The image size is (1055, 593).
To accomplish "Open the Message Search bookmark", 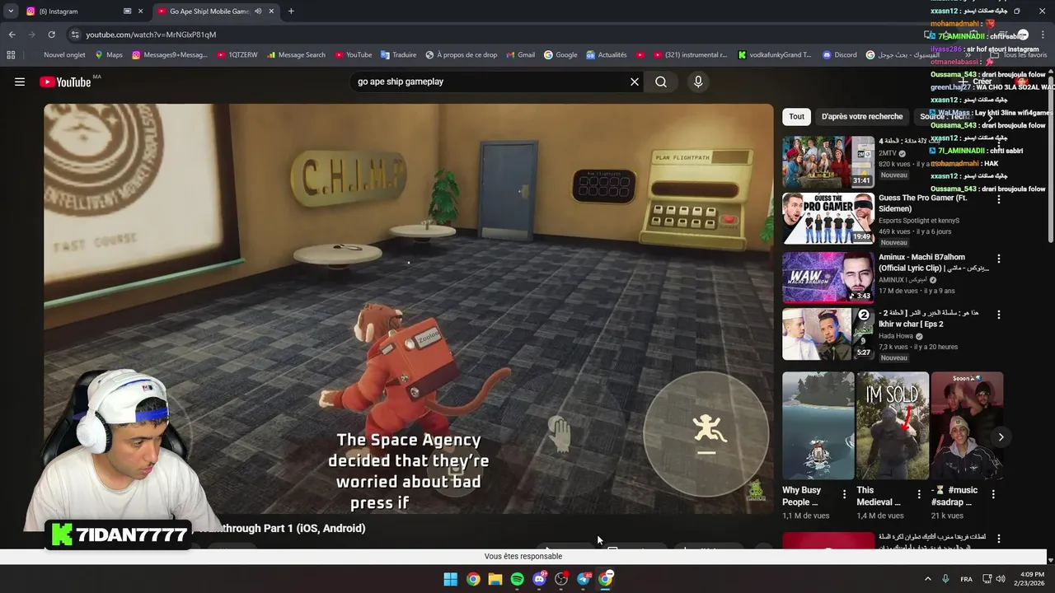I will tap(296, 55).
